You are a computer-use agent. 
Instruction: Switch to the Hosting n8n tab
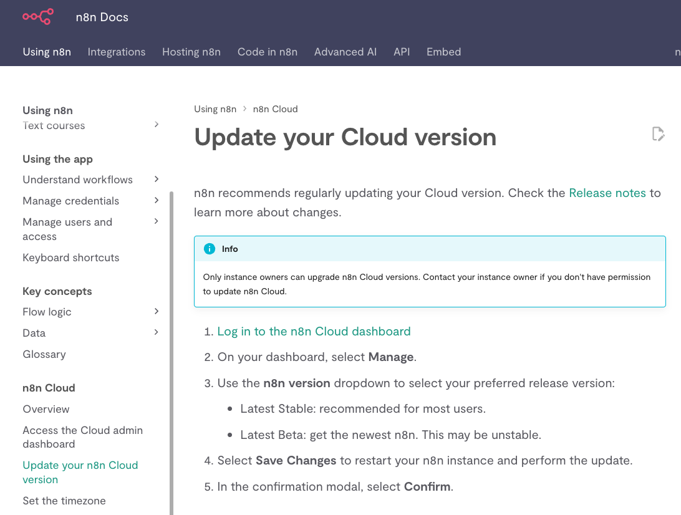pyautogui.click(x=191, y=52)
